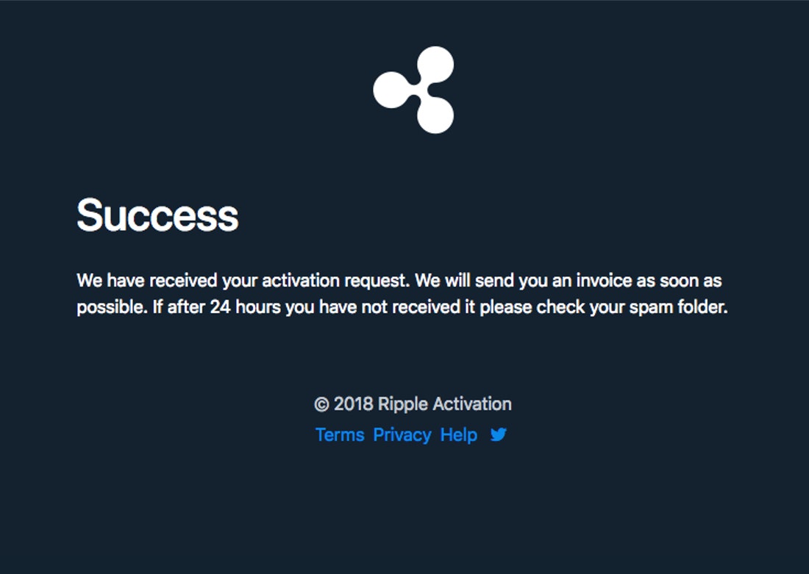Image resolution: width=809 pixels, height=574 pixels.
Task: Click the Terms footer link
Action: (340, 434)
